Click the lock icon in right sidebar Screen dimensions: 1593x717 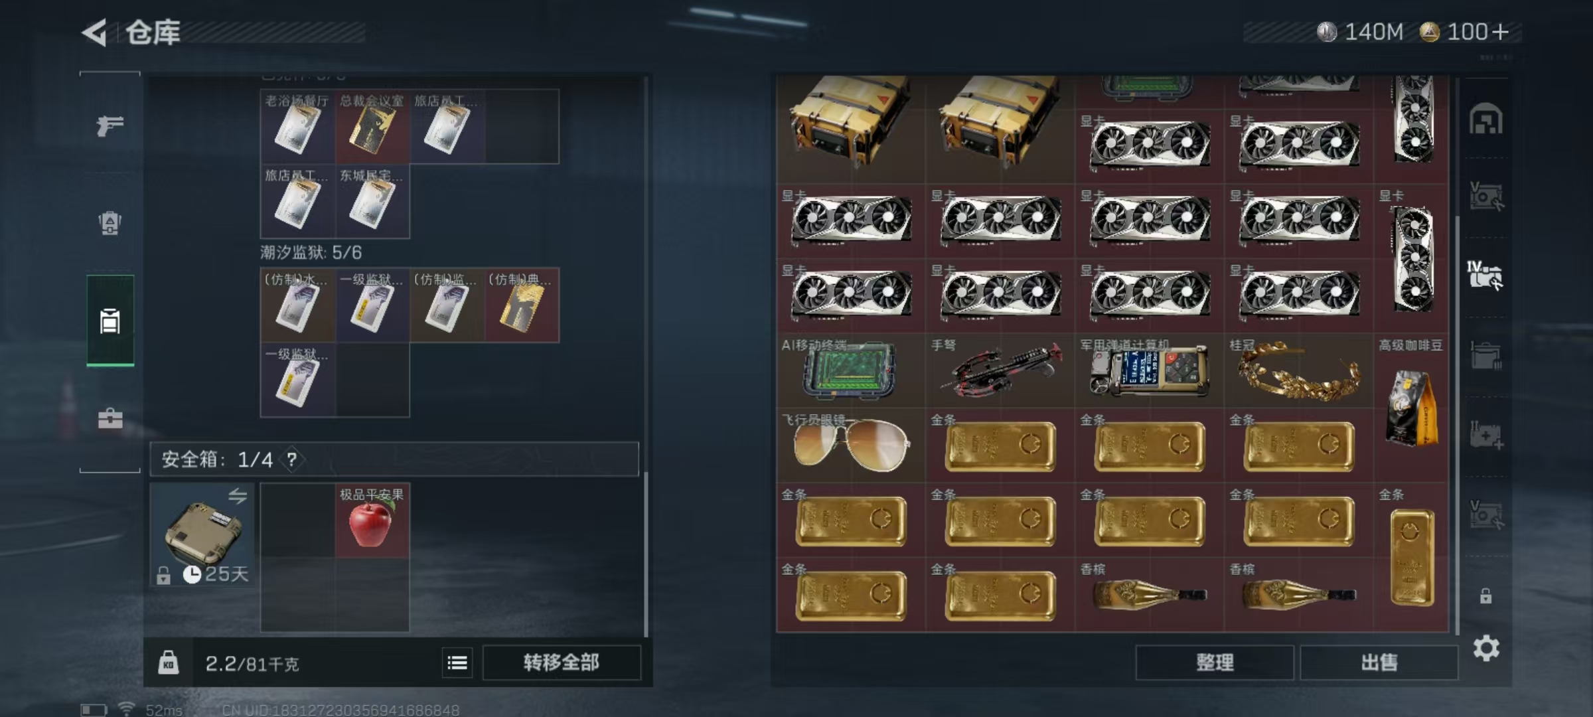tap(1485, 596)
